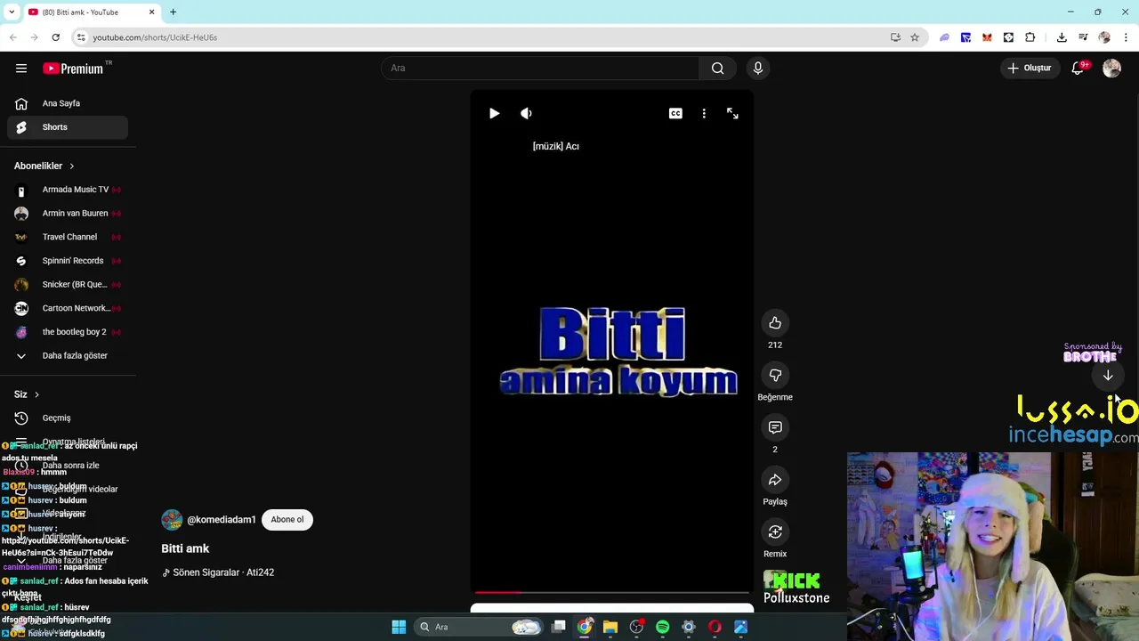Click the browser Back arrow

pyautogui.click(x=12, y=37)
